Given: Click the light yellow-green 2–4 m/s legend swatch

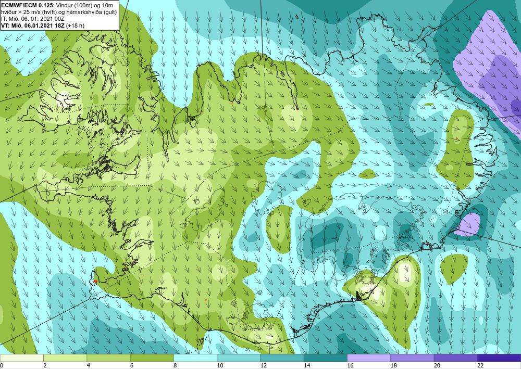Looking at the screenshot, I should (x=65, y=358).
